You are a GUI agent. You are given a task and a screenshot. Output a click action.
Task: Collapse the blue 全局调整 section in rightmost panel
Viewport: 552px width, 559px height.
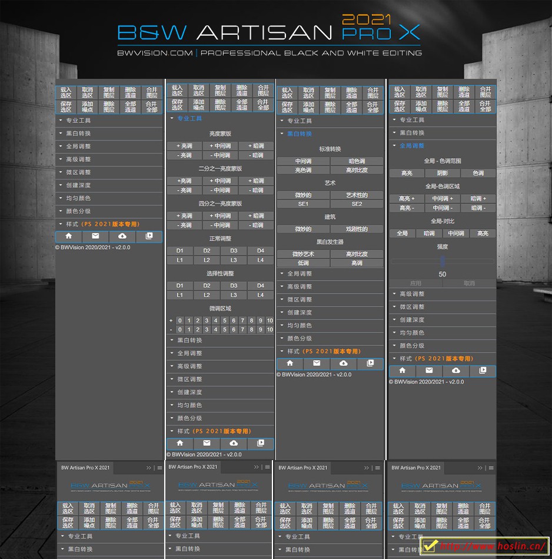tap(443, 145)
